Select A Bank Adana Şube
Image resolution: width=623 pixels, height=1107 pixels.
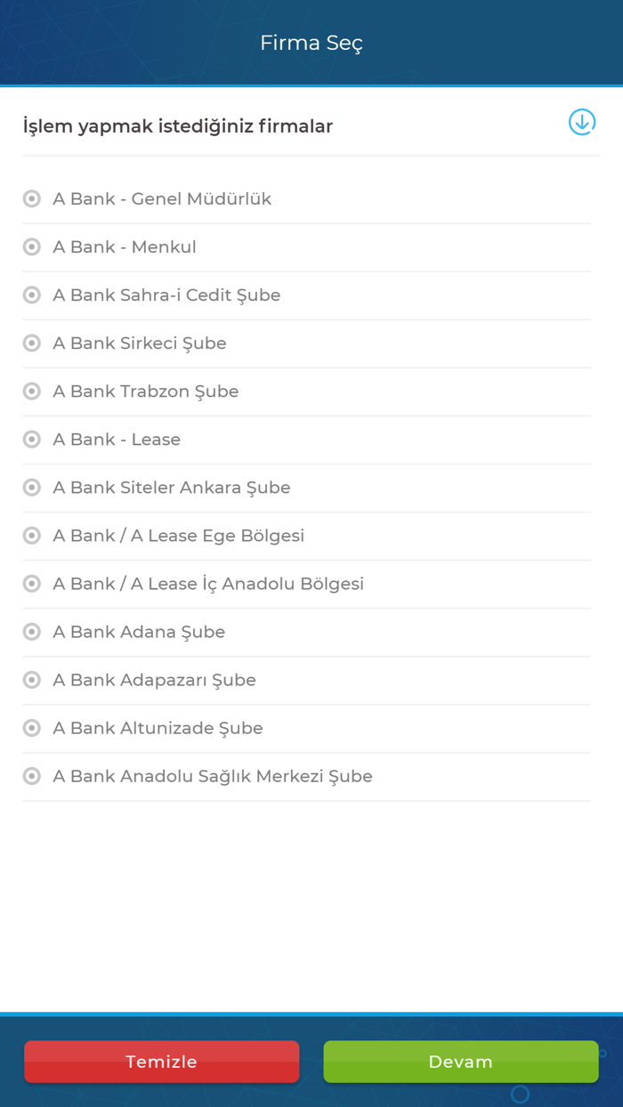click(x=31, y=632)
